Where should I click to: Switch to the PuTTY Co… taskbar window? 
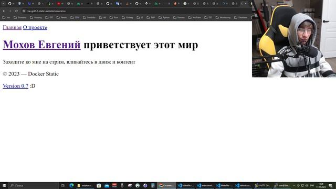[262, 185]
